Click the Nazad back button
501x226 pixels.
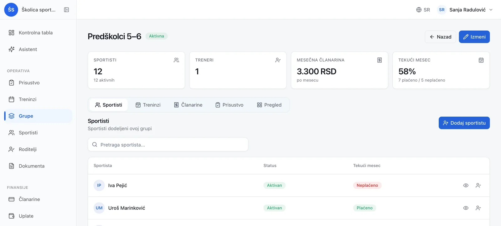(x=440, y=37)
